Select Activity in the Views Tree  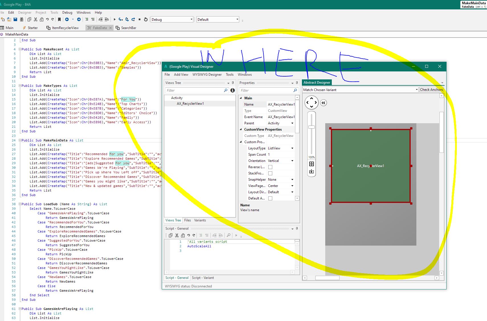(177, 98)
